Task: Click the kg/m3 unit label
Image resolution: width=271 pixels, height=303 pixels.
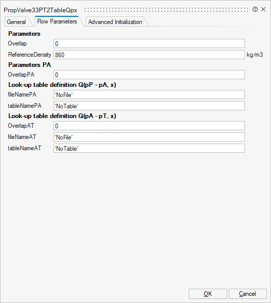Action: tap(255, 55)
